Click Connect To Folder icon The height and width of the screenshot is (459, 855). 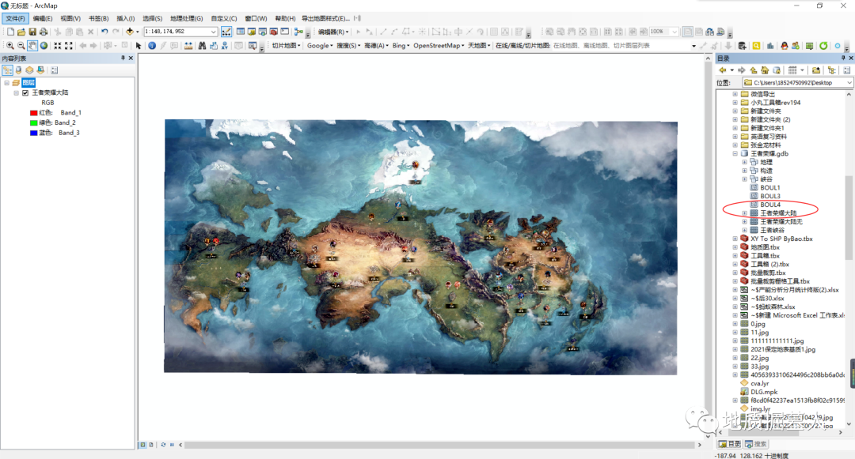[x=815, y=70]
